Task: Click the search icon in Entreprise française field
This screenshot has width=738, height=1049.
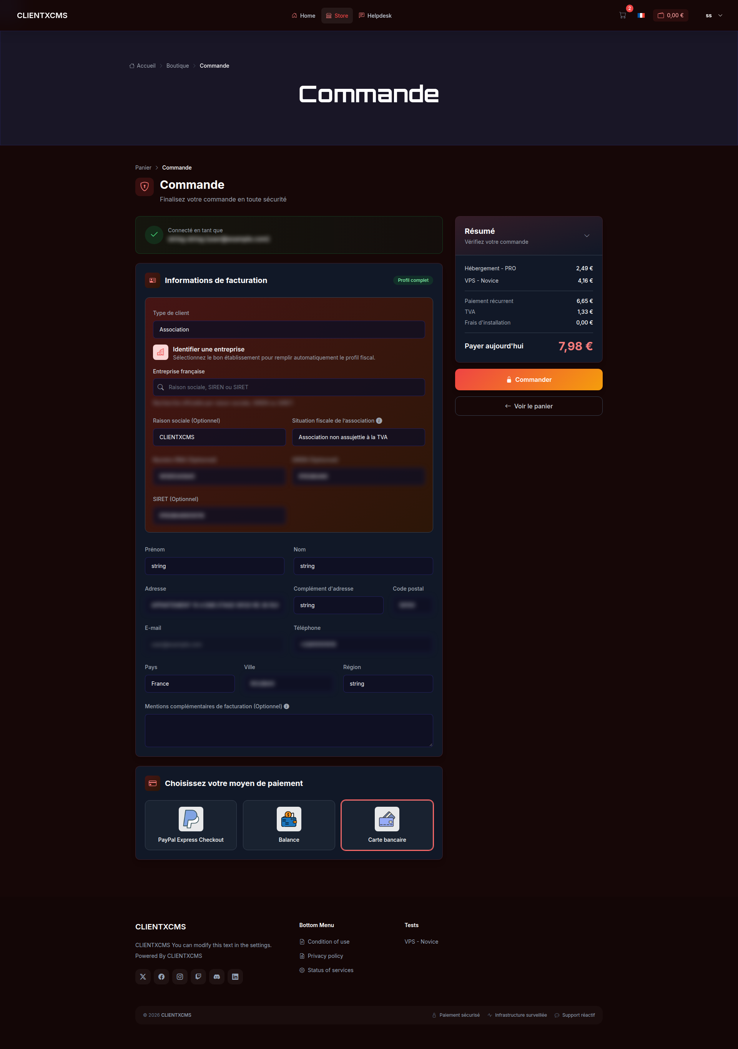Action: tap(161, 387)
